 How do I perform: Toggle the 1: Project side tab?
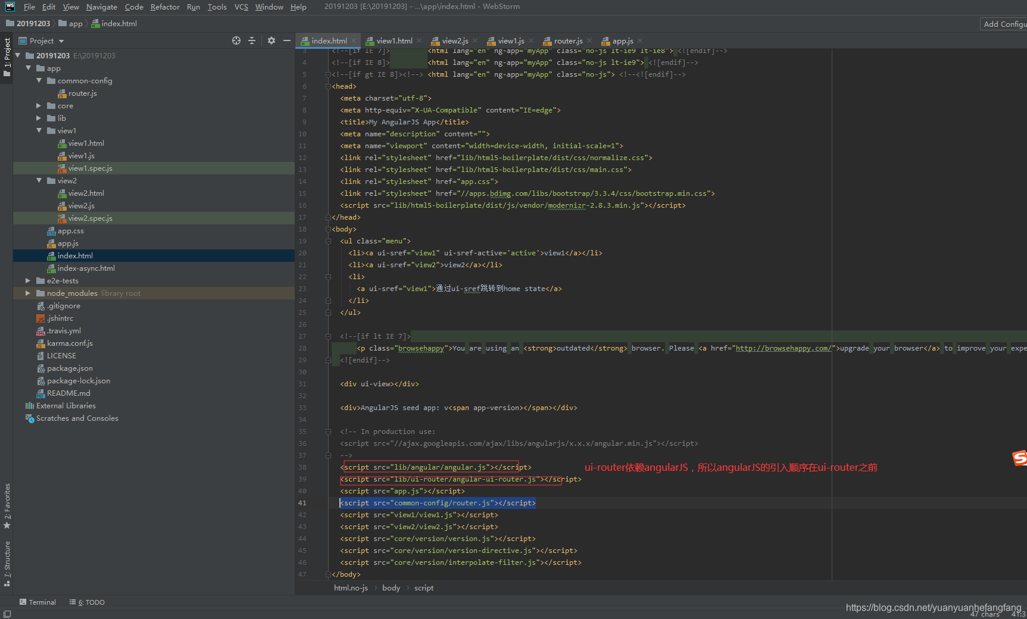7,57
